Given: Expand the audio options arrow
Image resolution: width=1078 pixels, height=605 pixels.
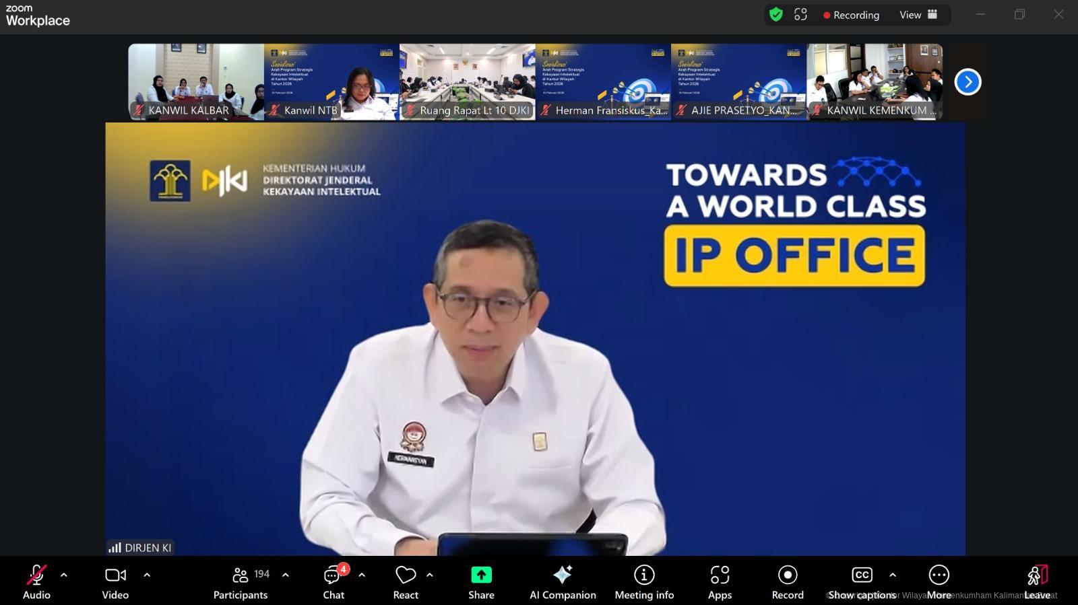Looking at the screenshot, I should (64, 575).
